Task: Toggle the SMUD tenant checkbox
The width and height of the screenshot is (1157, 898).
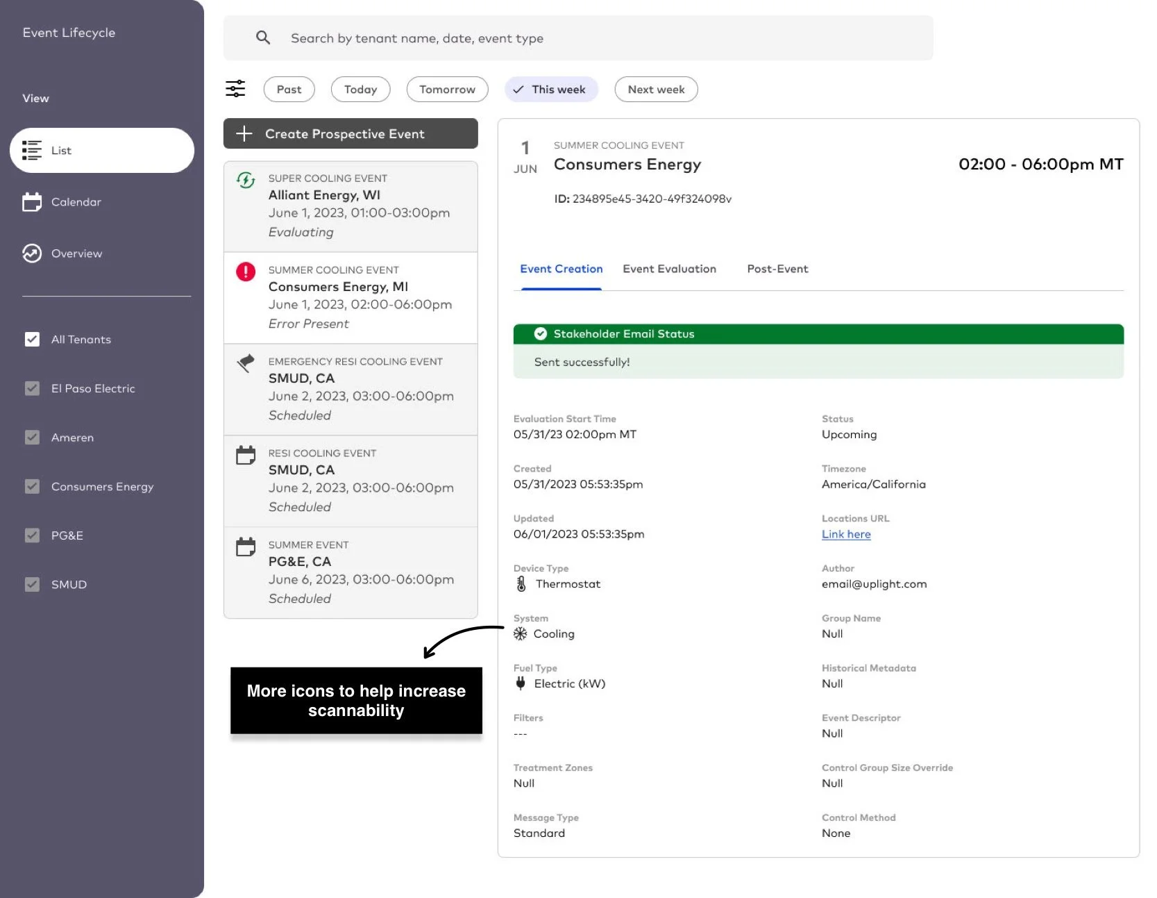Action: (32, 584)
